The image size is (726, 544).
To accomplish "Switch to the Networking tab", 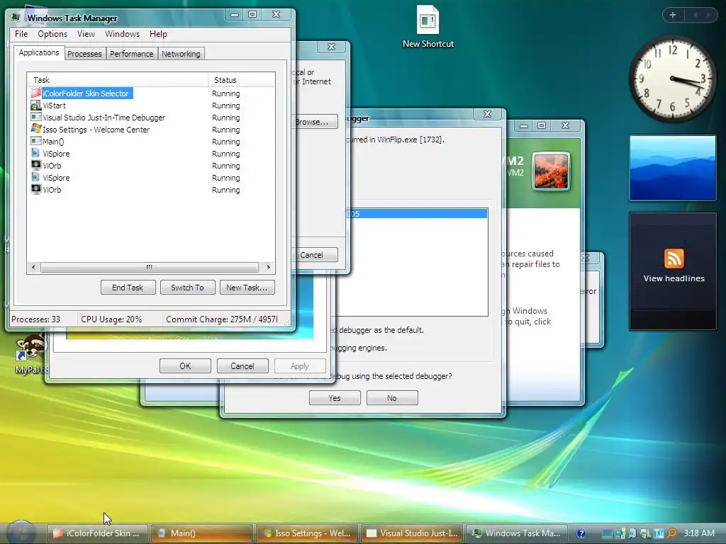I will pyautogui.click(x=181, y=54).
